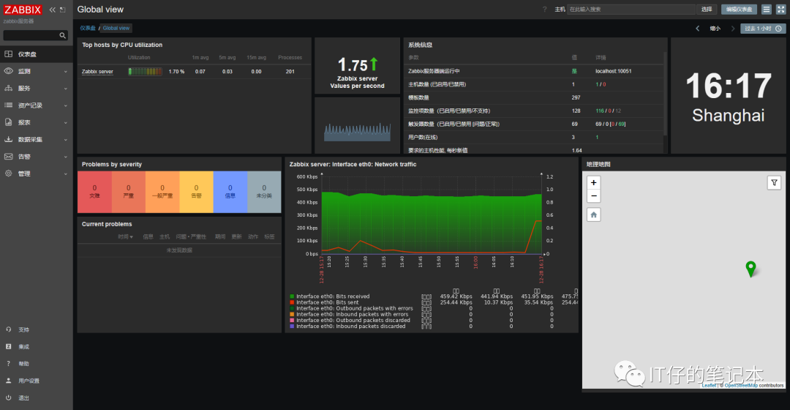Click the download icon beside 数据采集
This screenshot has width=790, height=410.
click(x=9, y=139)
